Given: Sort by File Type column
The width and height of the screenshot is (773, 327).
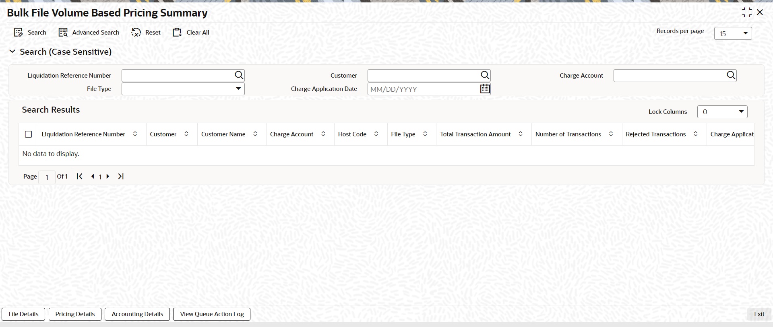Looking at the screenshot, I should pos(425,134).
